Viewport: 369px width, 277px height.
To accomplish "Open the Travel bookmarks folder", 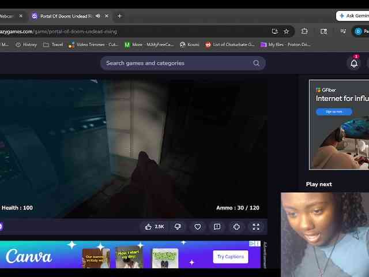I will [x=53, y=44].
